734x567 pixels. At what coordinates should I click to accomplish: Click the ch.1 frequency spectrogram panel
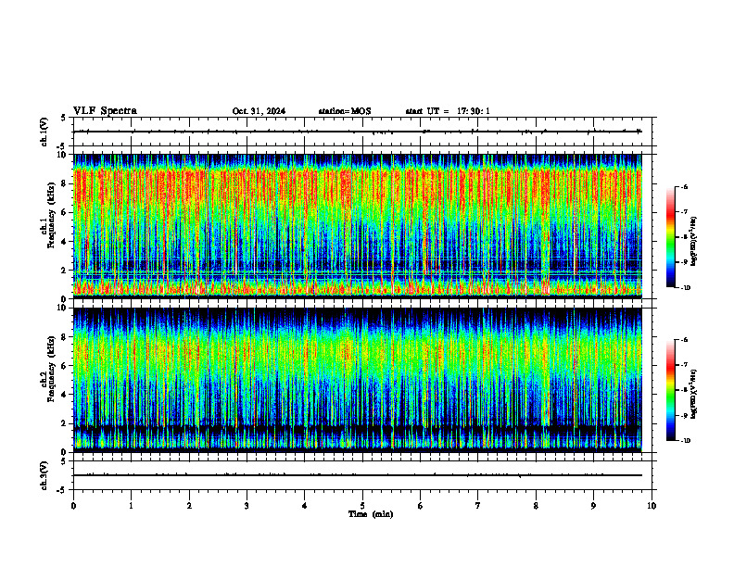[x=358, y=226]
